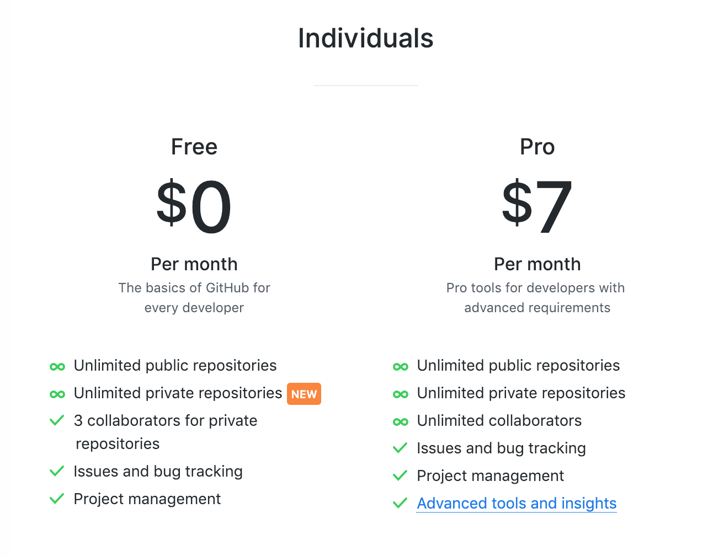Click infinity icon beside Unlimited collaborators
This screenshot has width=724, height=556.
tap(401, 422)
